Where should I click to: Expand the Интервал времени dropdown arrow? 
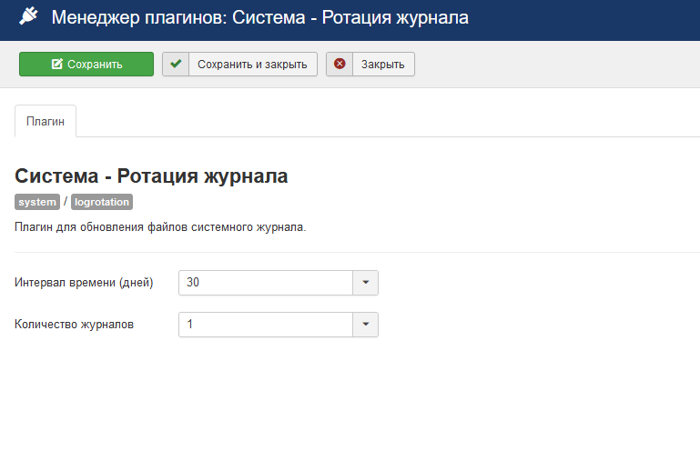[x=365, y=283]
